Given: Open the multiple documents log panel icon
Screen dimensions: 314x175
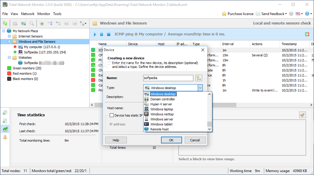Looking at the screenshot, I should click(x=5, y=113).
